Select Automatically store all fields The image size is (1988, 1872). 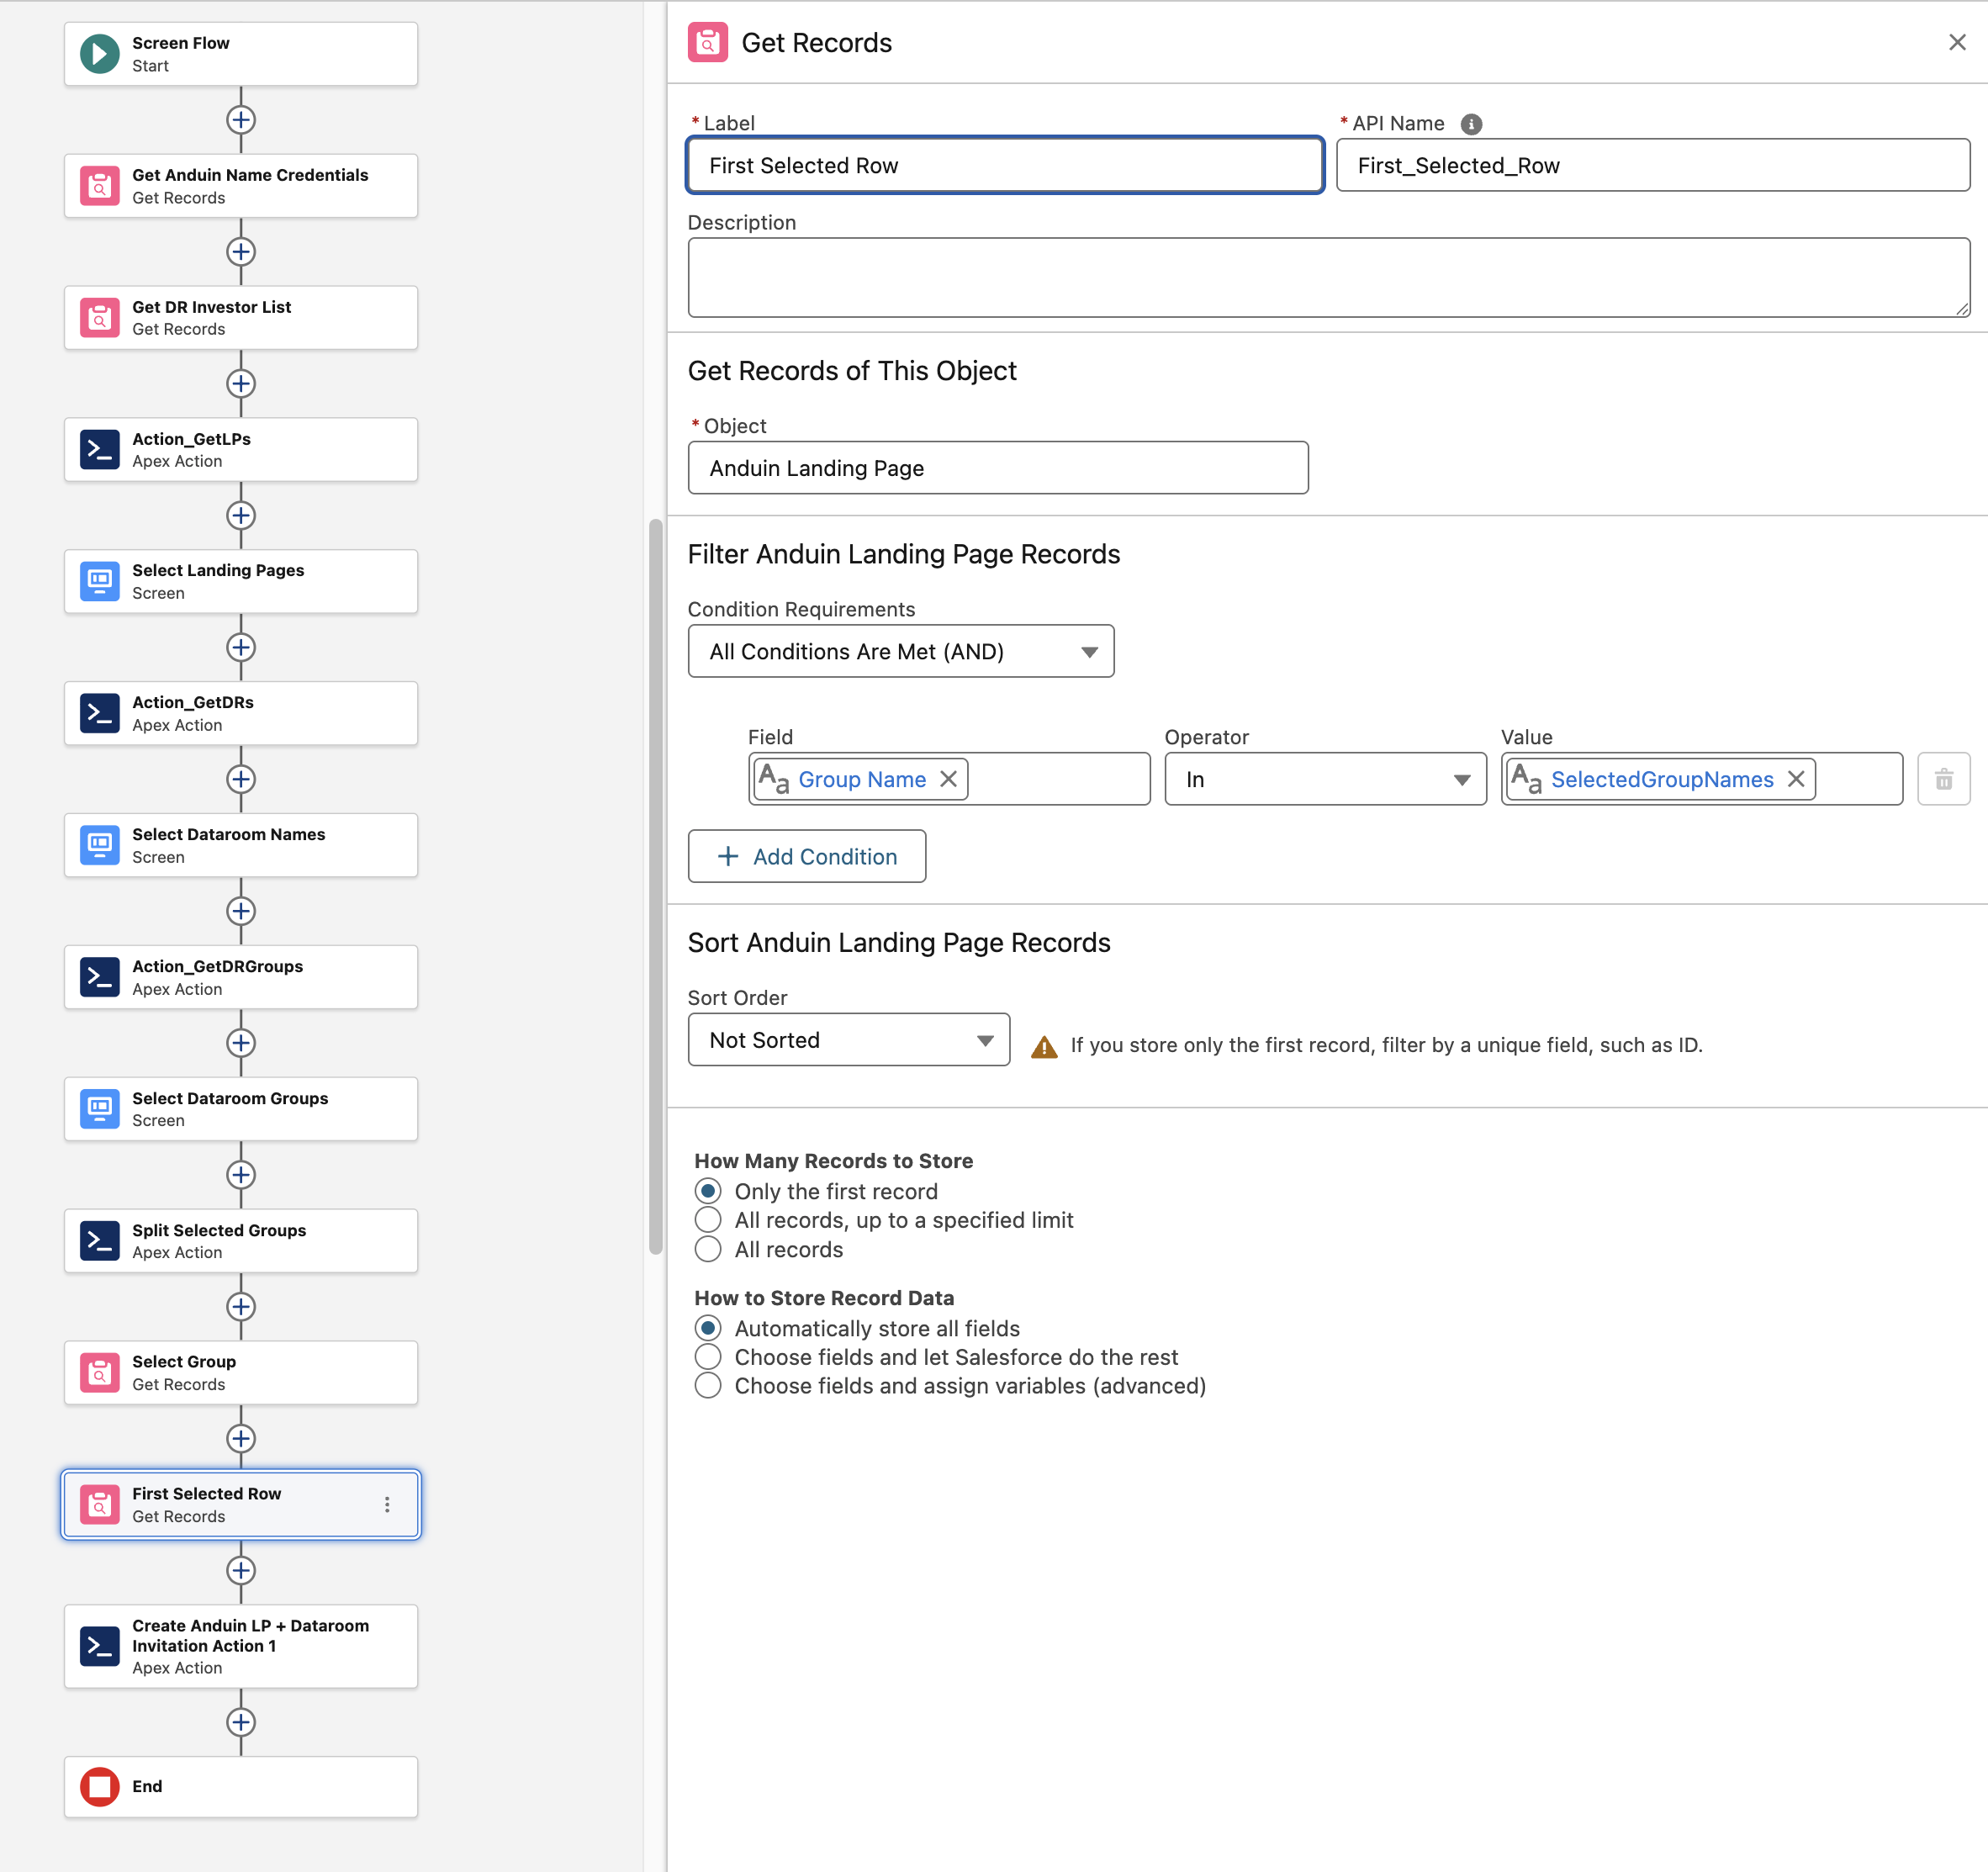pos(708,1328)
